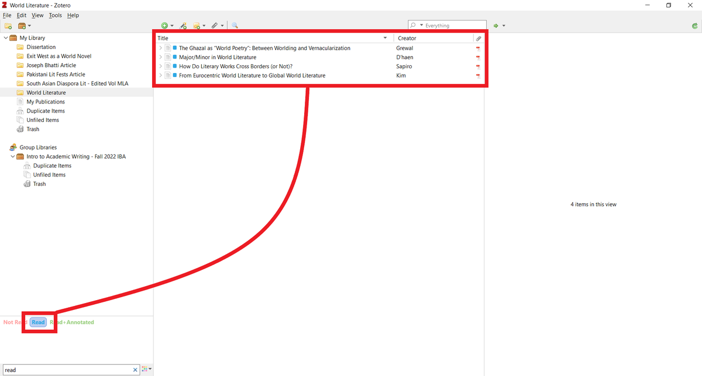
Task: Click blue tag square on Major/Minor item
Action: click(x=175, y=57)
